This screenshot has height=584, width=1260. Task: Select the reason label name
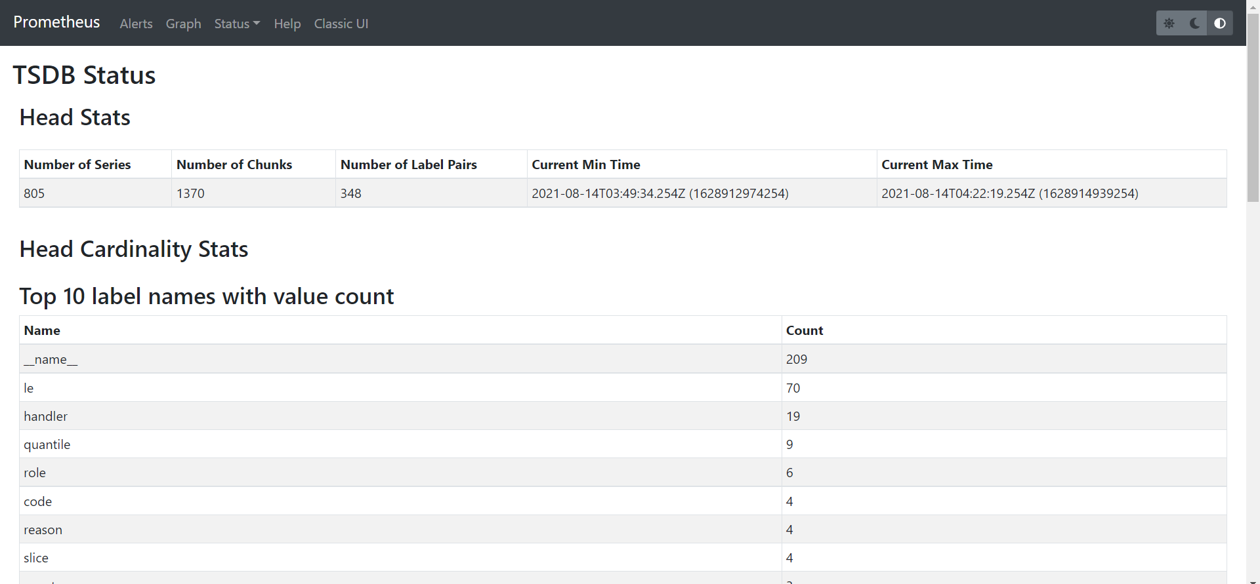click(43, 530)
